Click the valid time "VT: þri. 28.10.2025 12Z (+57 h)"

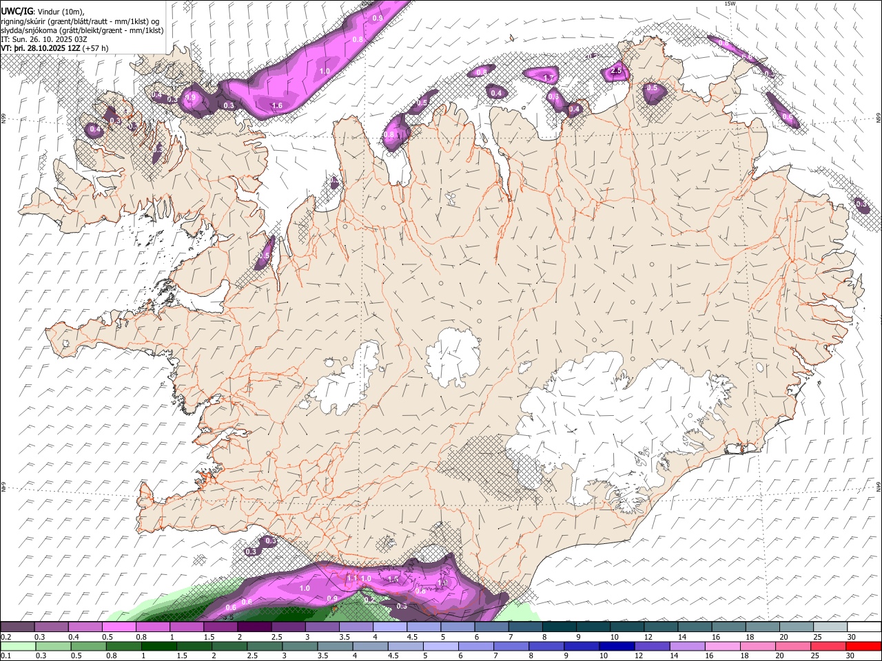[x=54, y=48]
